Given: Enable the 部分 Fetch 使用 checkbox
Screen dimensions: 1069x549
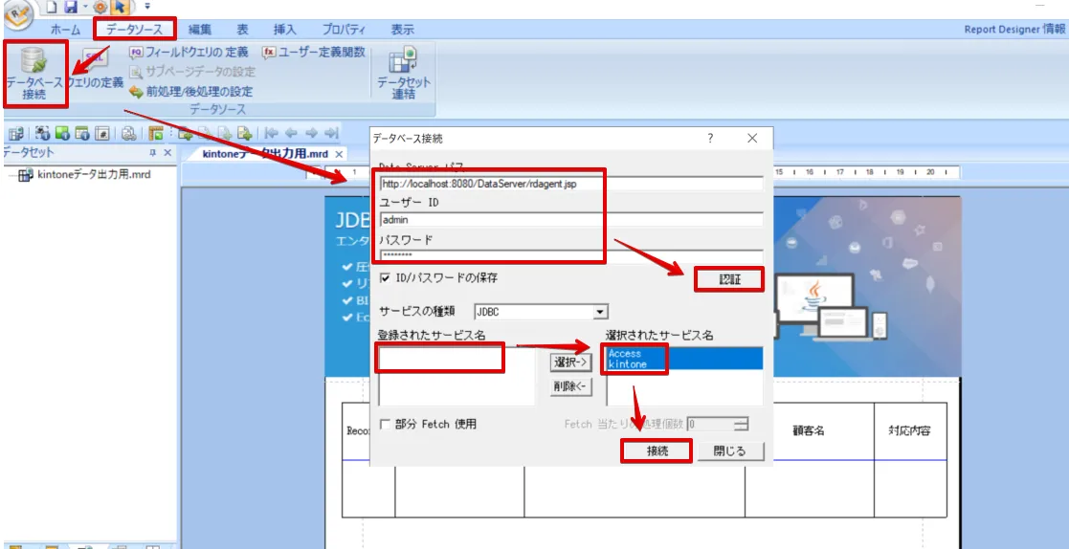Looking at the screenshot, I should (386, 424).
